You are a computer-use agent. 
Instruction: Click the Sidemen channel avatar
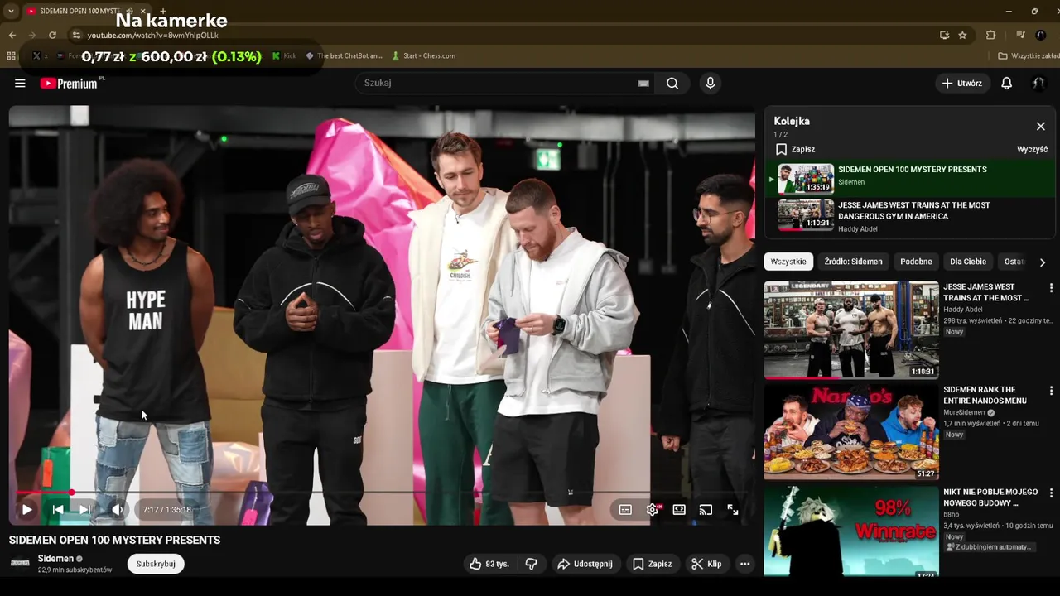coord(20,563)
